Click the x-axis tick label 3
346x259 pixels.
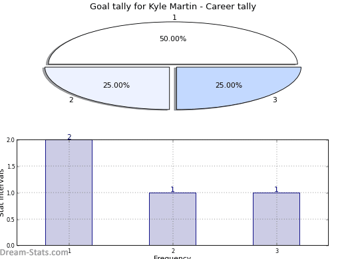point(277,251)
